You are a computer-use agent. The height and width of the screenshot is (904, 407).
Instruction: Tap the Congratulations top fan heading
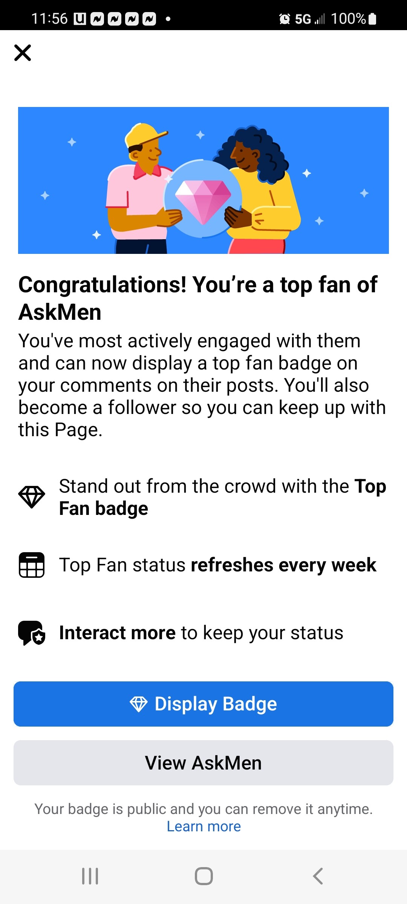pos(198,298)
